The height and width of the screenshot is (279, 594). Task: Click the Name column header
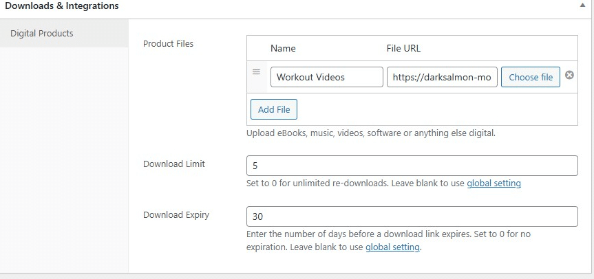[x=282, y=48]
